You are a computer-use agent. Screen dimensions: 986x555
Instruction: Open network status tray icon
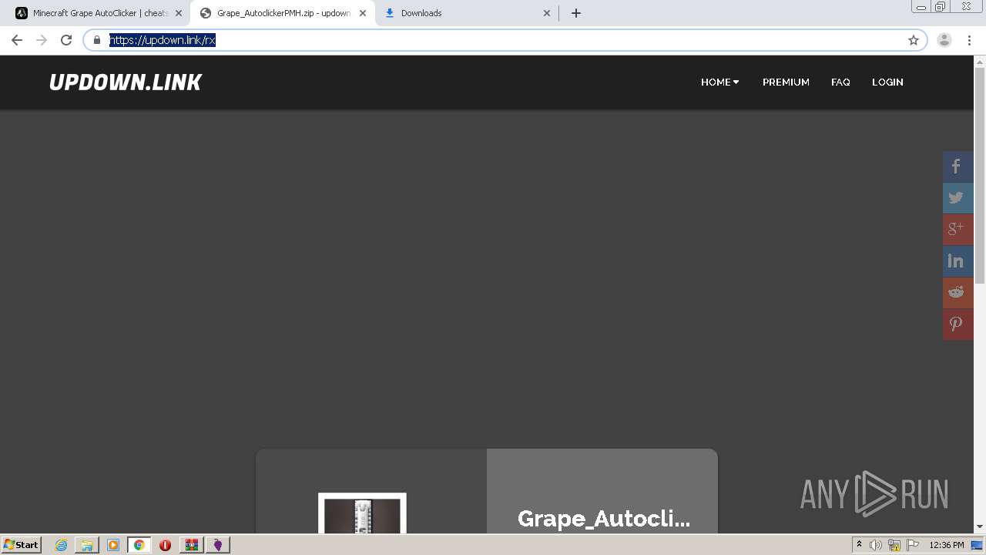pos(894,545)
